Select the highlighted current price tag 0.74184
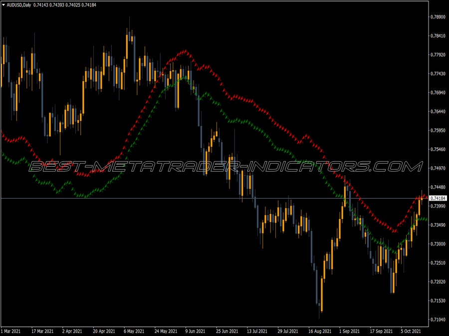This screenshot has width=449, height=336. (438, 198)
